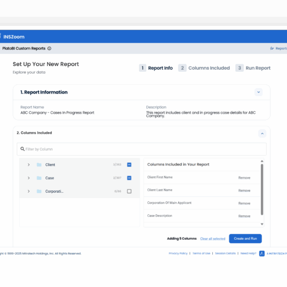Click the Case folder icon
Screen dimensions: 287x287
click(x=39, y=178)
